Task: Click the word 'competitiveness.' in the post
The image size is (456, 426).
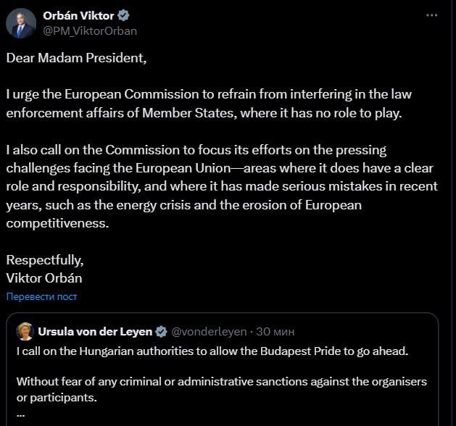Action: (x=57, y=223)
